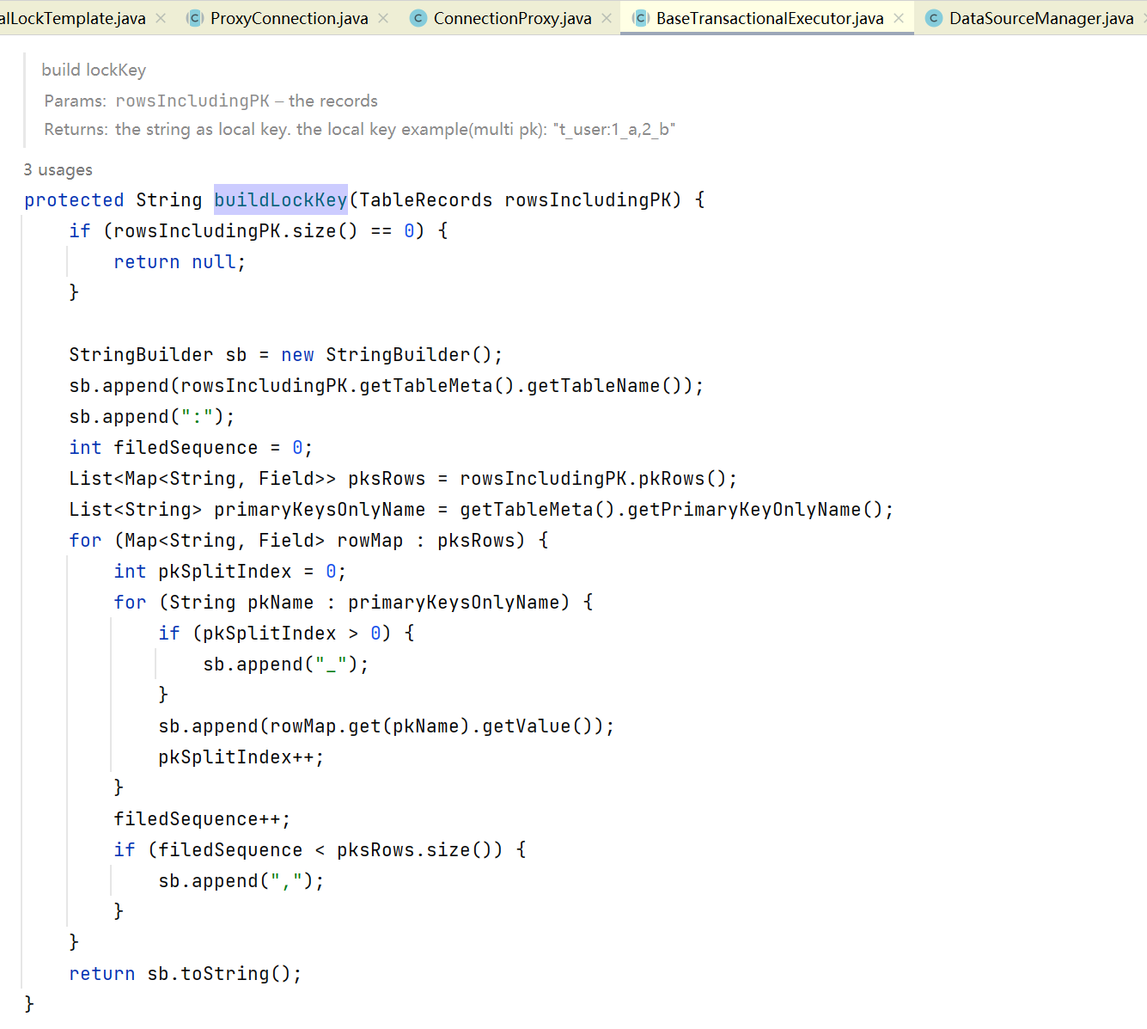
Task: Open the LockTemplate.java tab at far left
Action: tap(73, 18)
